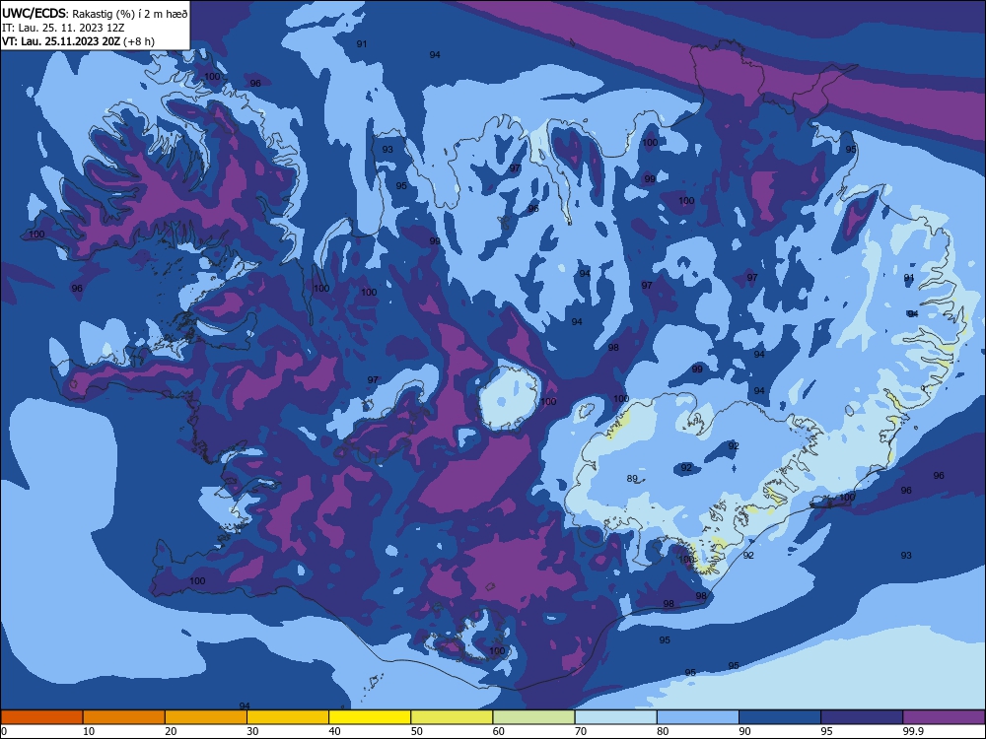Click the title line 'UWC/ECDS: Rakastig (%) í 2 m hæð'
986x739 pixels.
coord(95,13)
